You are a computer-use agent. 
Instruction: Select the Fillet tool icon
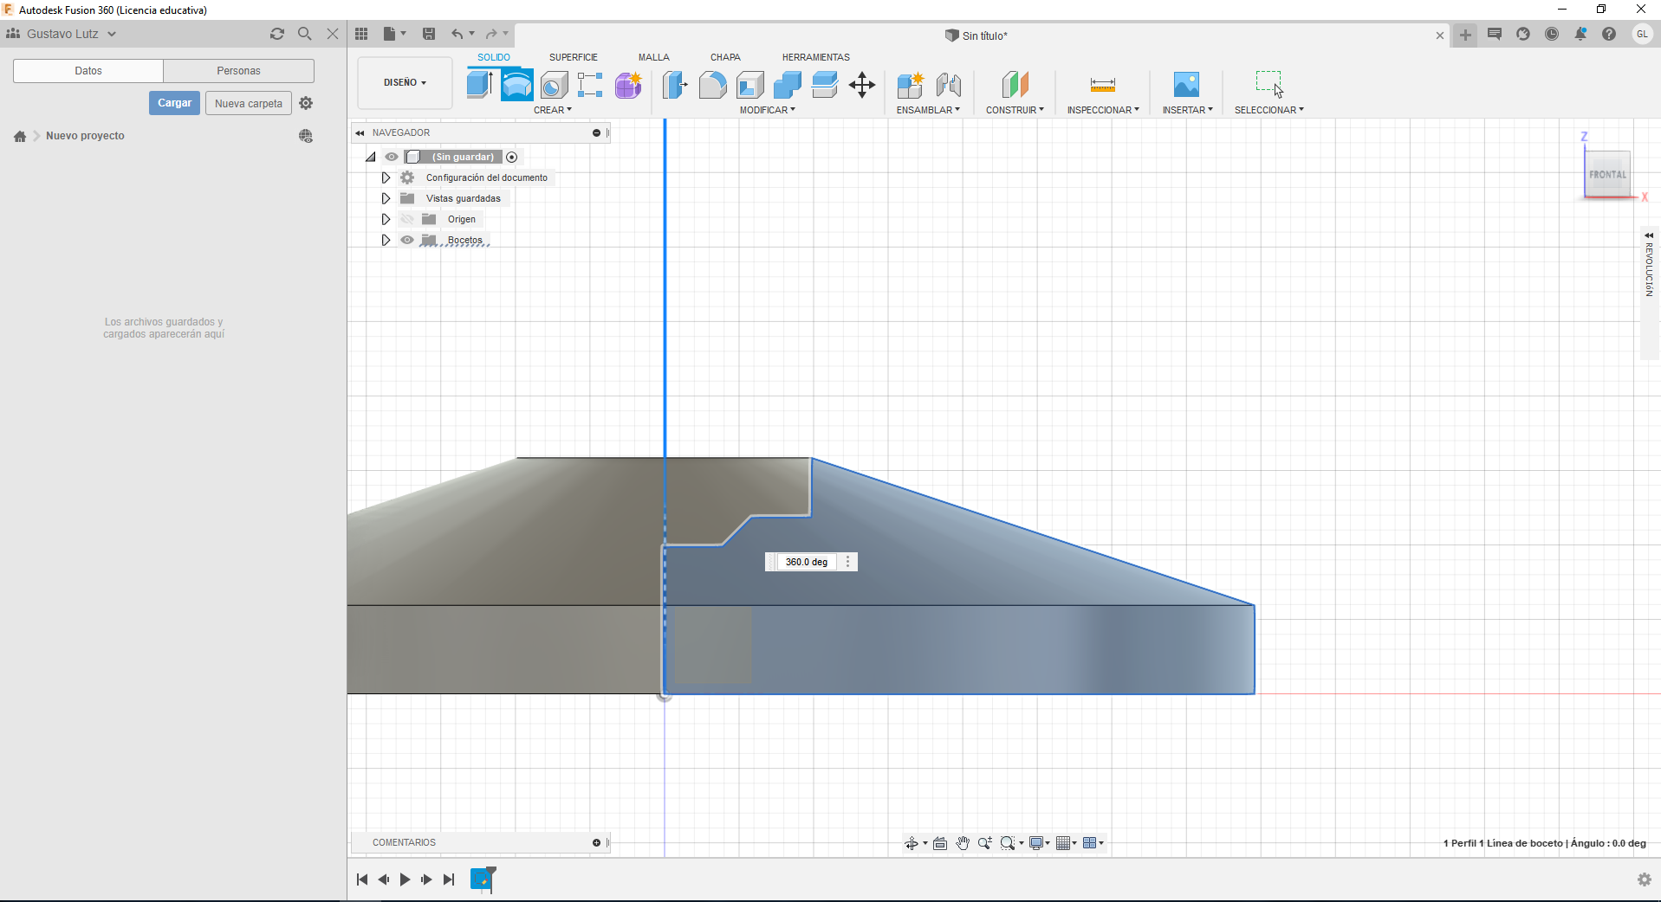712,85
